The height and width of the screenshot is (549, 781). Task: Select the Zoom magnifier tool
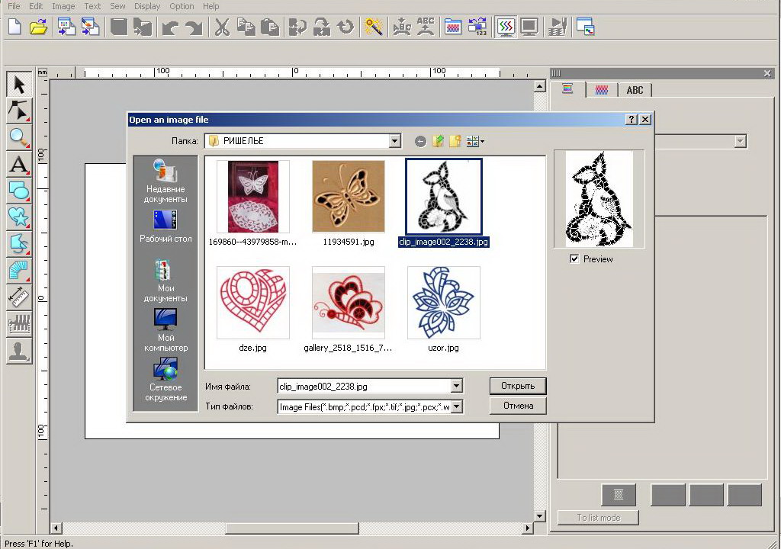18,137
